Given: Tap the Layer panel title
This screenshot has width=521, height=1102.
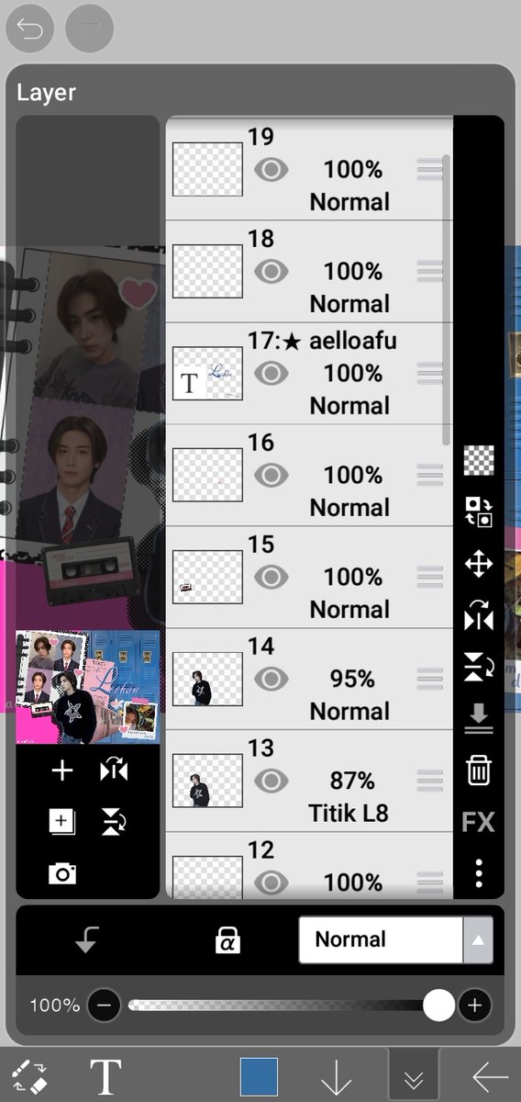Looking at the screenshot, I should coord(46,93).
